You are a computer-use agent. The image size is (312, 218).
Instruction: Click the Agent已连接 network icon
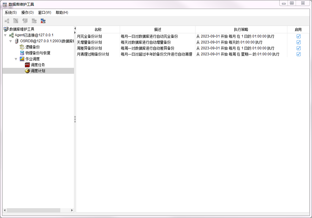(x=11, y=35)
